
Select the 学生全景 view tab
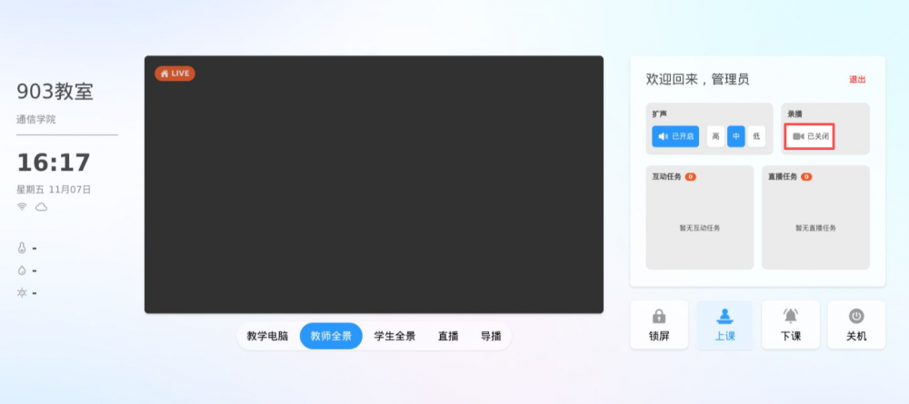tap(395, 336)
